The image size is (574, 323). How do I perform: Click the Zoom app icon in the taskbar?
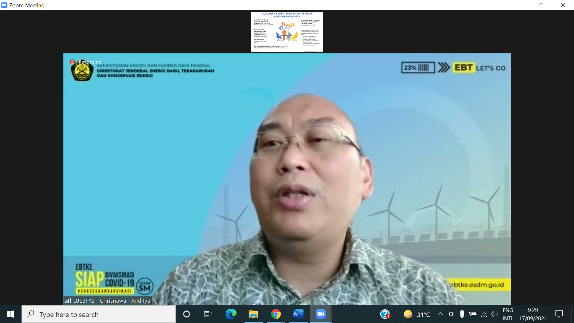(x=321, y=314)
